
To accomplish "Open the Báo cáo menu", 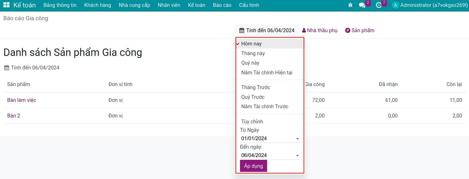I will (222, 5).
